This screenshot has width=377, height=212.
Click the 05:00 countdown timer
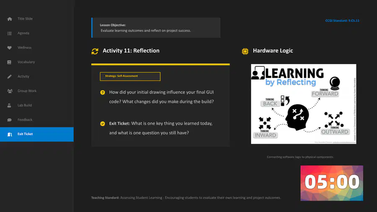tap(332, 183)
